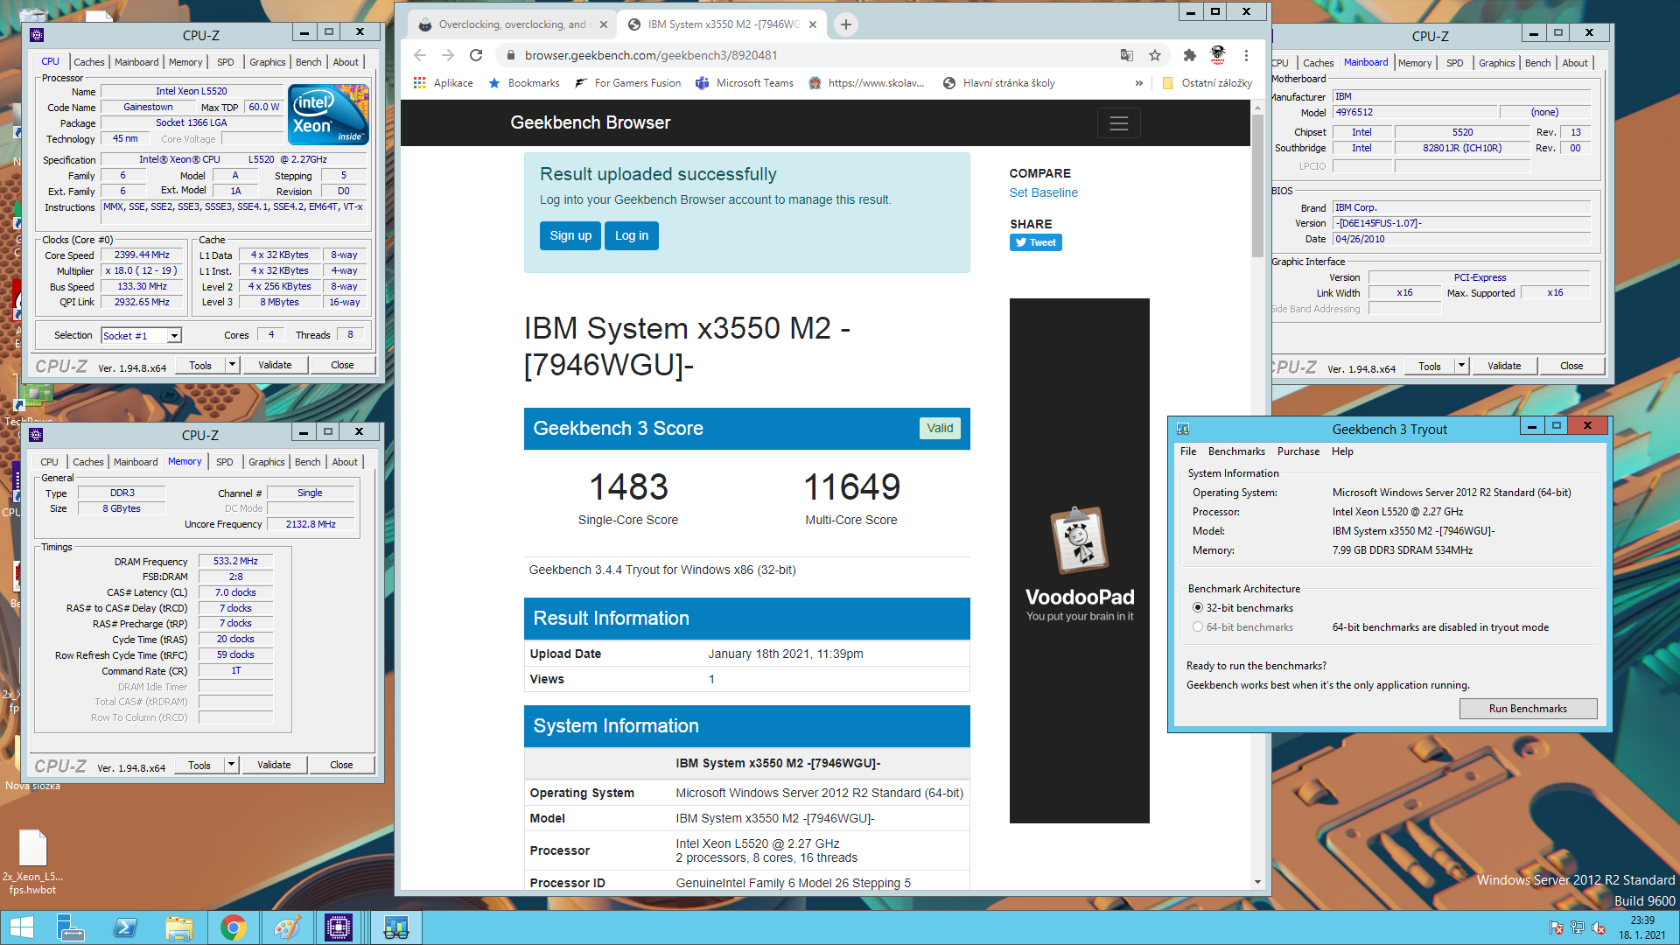Switch to Geekbench taskbar icon

coord(395,927)
